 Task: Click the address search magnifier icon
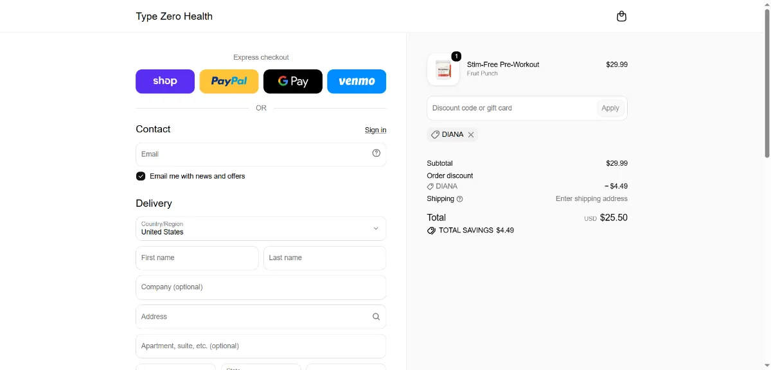click(x=377, y=317)
